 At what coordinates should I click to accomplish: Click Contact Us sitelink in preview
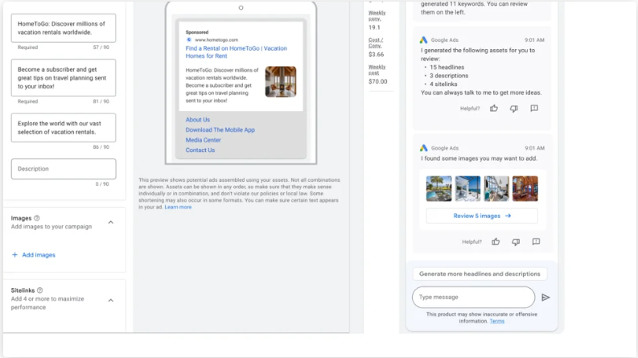[200, 150]
